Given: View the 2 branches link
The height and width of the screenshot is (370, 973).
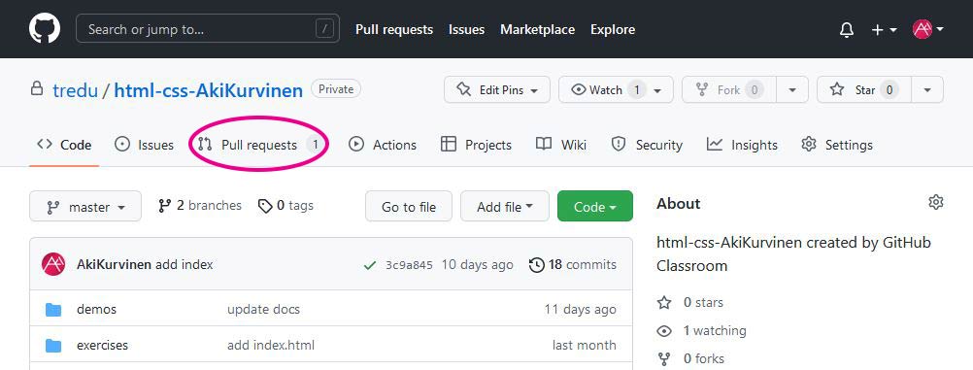Looking at the screenshot, I should [200, 206].
